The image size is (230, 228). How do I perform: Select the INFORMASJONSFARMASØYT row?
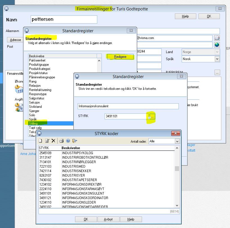[107, 189]
